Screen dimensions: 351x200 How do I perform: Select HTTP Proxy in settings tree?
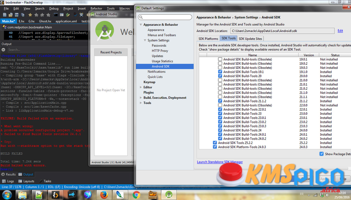coord(160,51)
